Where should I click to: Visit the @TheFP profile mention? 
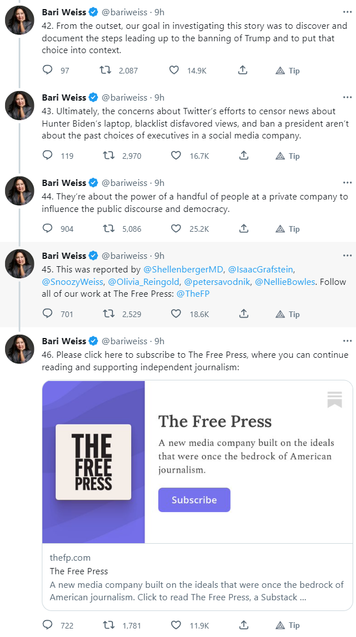click(191, 294)
